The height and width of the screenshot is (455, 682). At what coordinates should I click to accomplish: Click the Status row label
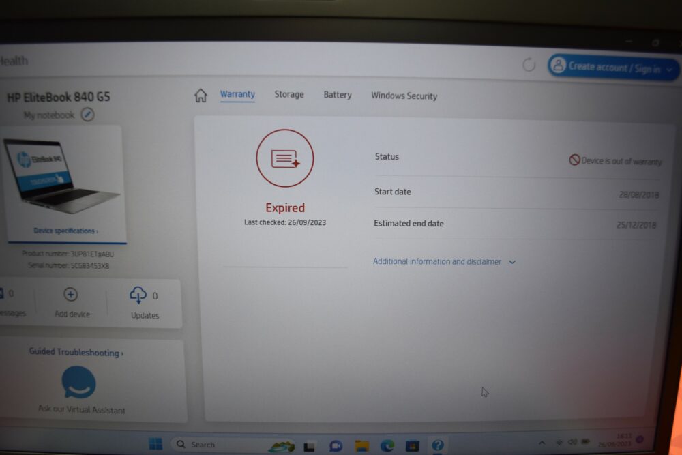click(x=387, y=157)
